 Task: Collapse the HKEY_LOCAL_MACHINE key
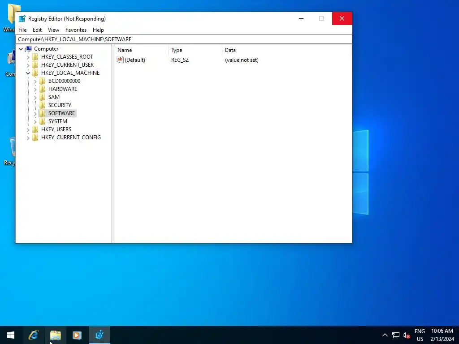tap(28, 73)
